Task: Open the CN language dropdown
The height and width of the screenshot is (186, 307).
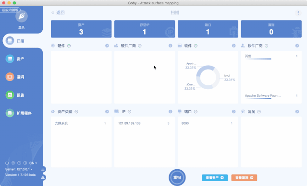Action: click(33, 163)
